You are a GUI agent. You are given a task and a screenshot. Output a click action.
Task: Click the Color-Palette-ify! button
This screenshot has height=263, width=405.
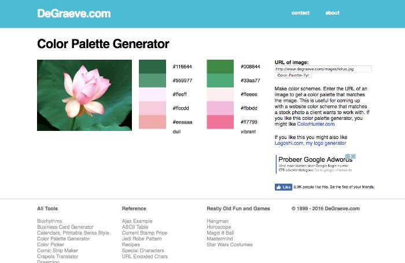[293, 75]
